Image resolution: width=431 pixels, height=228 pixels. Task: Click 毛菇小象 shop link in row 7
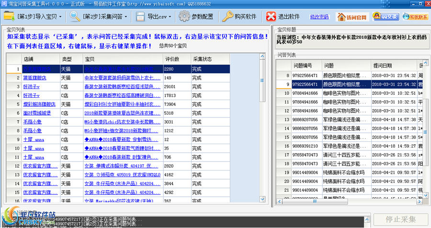click(x=32, y=122)
